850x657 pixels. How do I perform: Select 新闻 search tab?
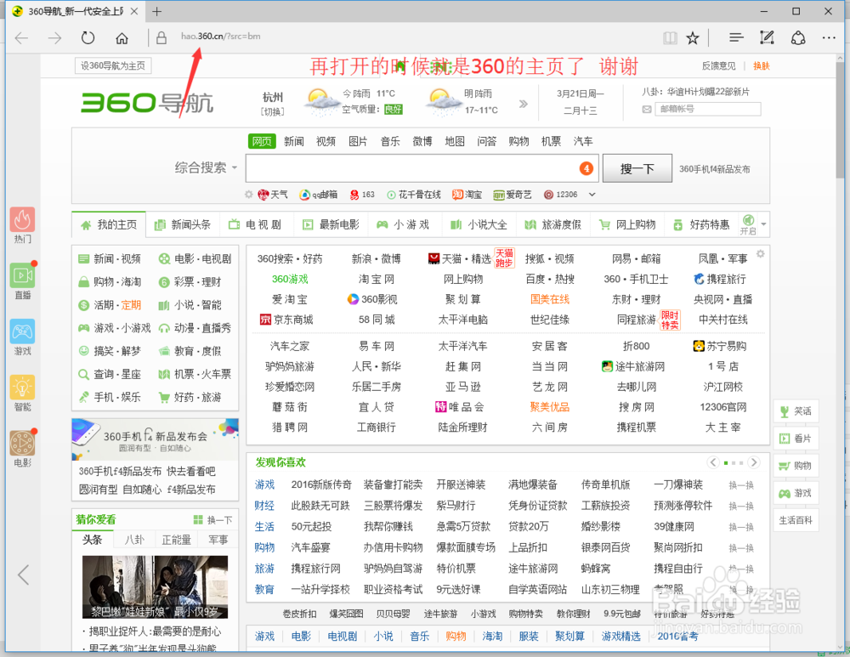[294, 141]
